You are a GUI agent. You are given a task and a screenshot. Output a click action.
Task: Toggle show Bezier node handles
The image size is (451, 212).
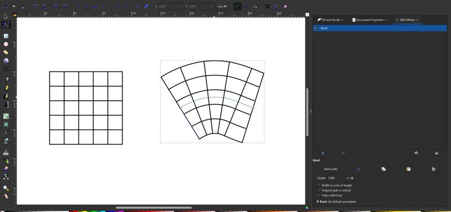click(x=276, y=6)
